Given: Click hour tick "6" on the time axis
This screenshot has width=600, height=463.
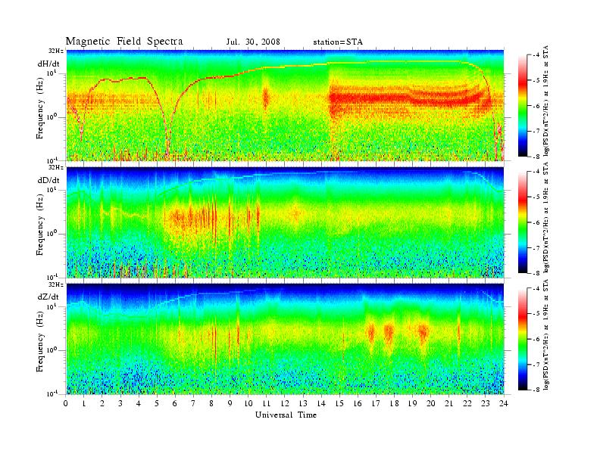Looking at the screenshot, I should [x=175, y=403].
